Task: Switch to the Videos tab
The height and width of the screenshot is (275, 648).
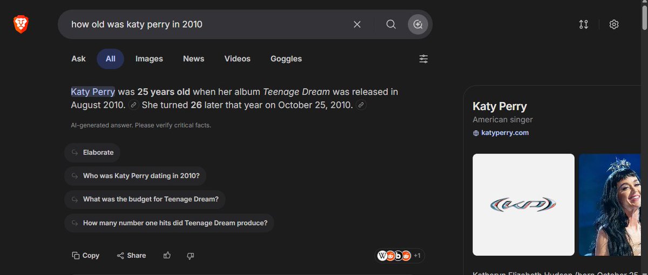Action: point(238,59)
